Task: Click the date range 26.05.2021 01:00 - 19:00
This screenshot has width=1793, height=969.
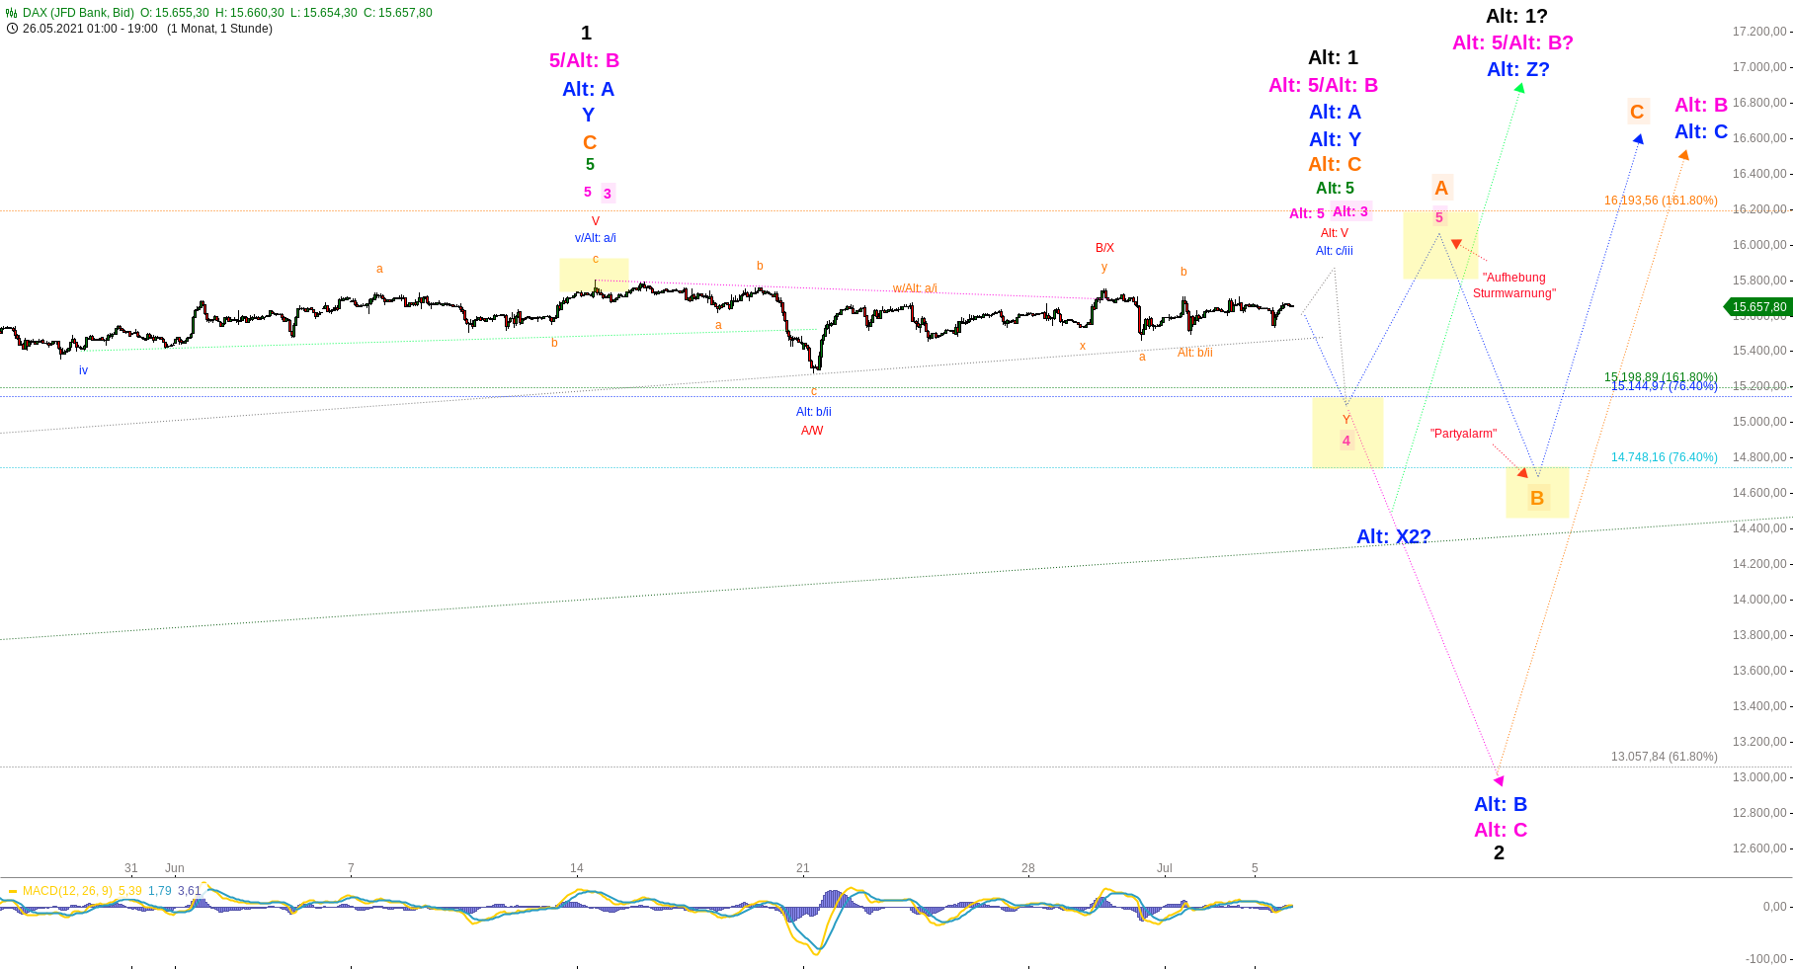Action: tap(90, 29)
